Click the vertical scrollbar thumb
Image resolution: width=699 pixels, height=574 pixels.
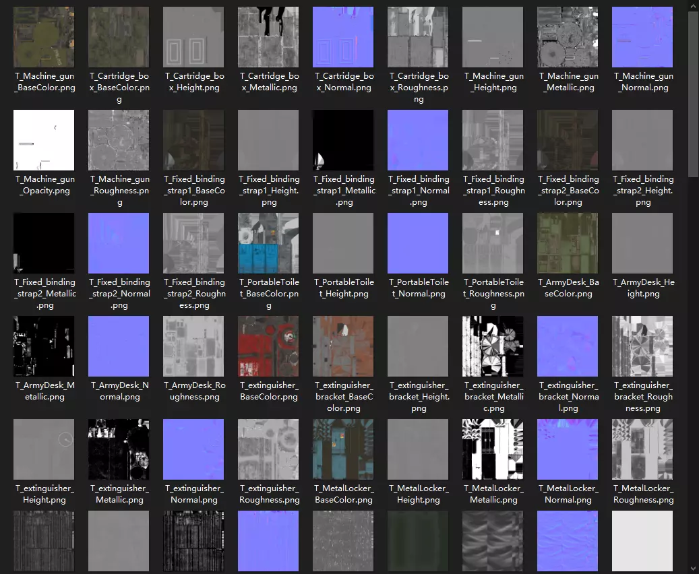[693, 94]
